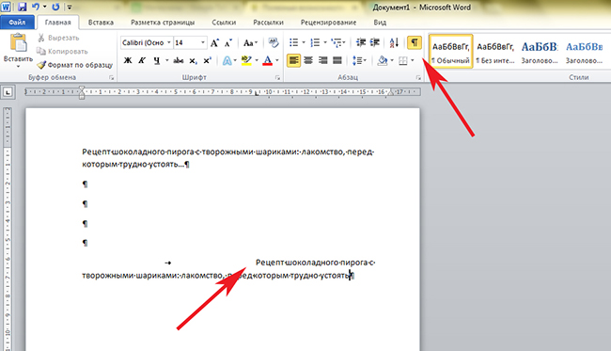Screen dimensions: 611x351
Task: Align paragraph to the right
Action: (322, 60)
